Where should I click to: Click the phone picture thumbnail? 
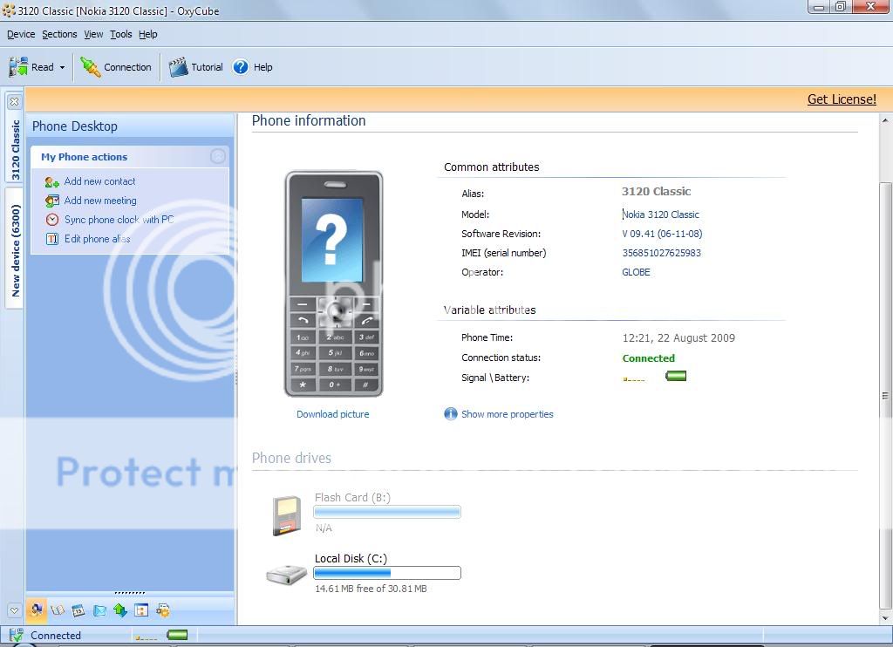click(333, 283)
